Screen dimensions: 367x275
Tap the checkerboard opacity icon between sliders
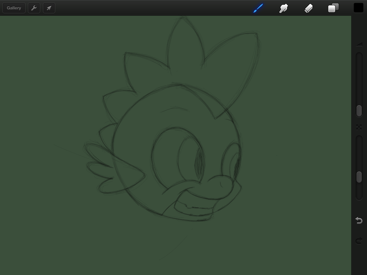pos(359,127)
